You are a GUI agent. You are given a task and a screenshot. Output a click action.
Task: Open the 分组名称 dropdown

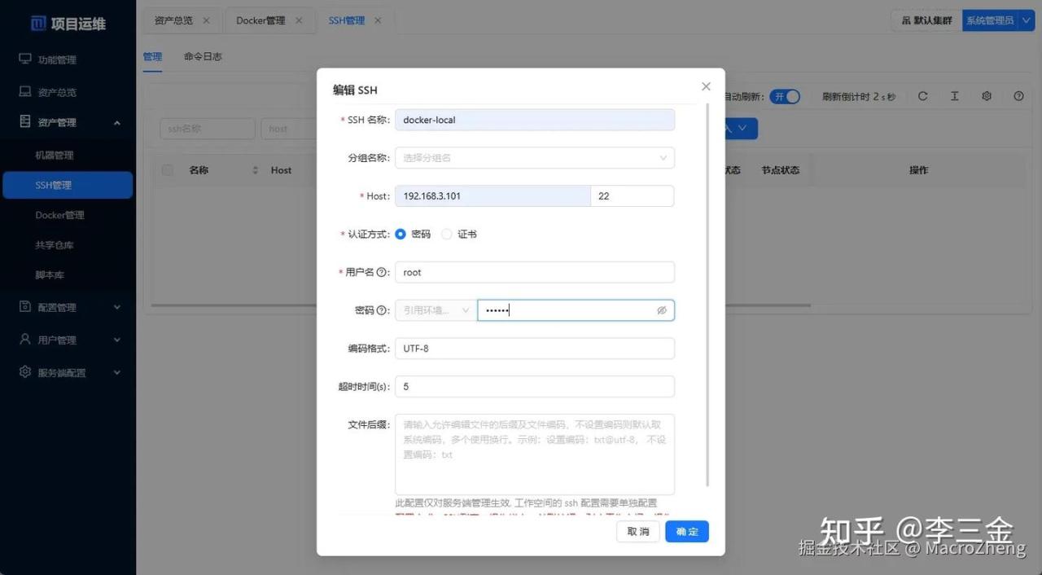click(x=535, y=158)
